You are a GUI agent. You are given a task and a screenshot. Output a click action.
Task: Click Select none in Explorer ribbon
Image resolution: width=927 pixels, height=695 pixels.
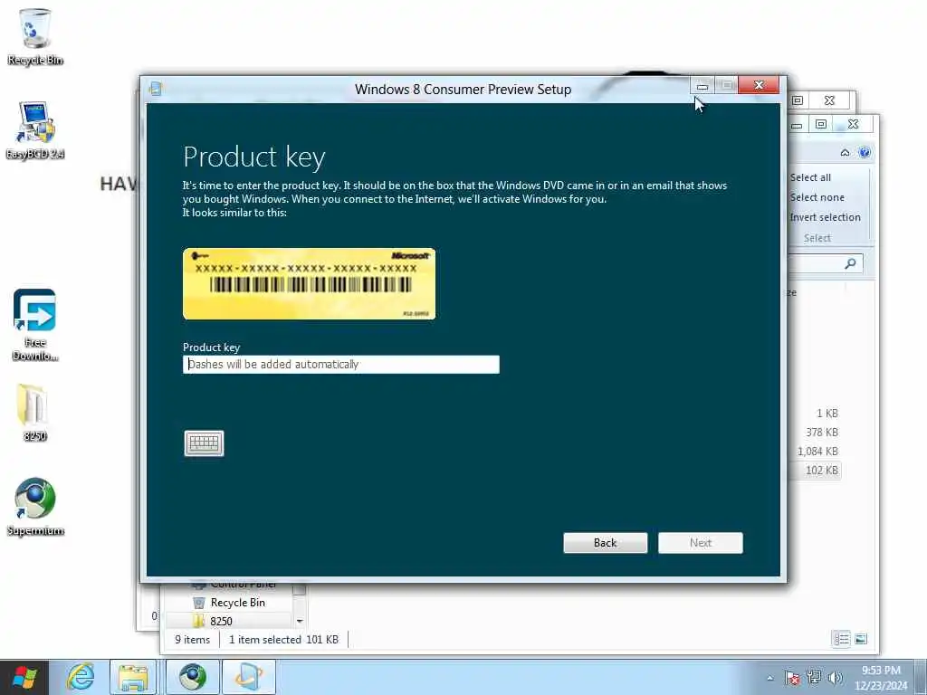click(x=817, y=197)
